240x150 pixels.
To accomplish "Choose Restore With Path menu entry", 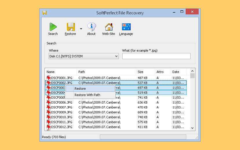I will point(87,95).
